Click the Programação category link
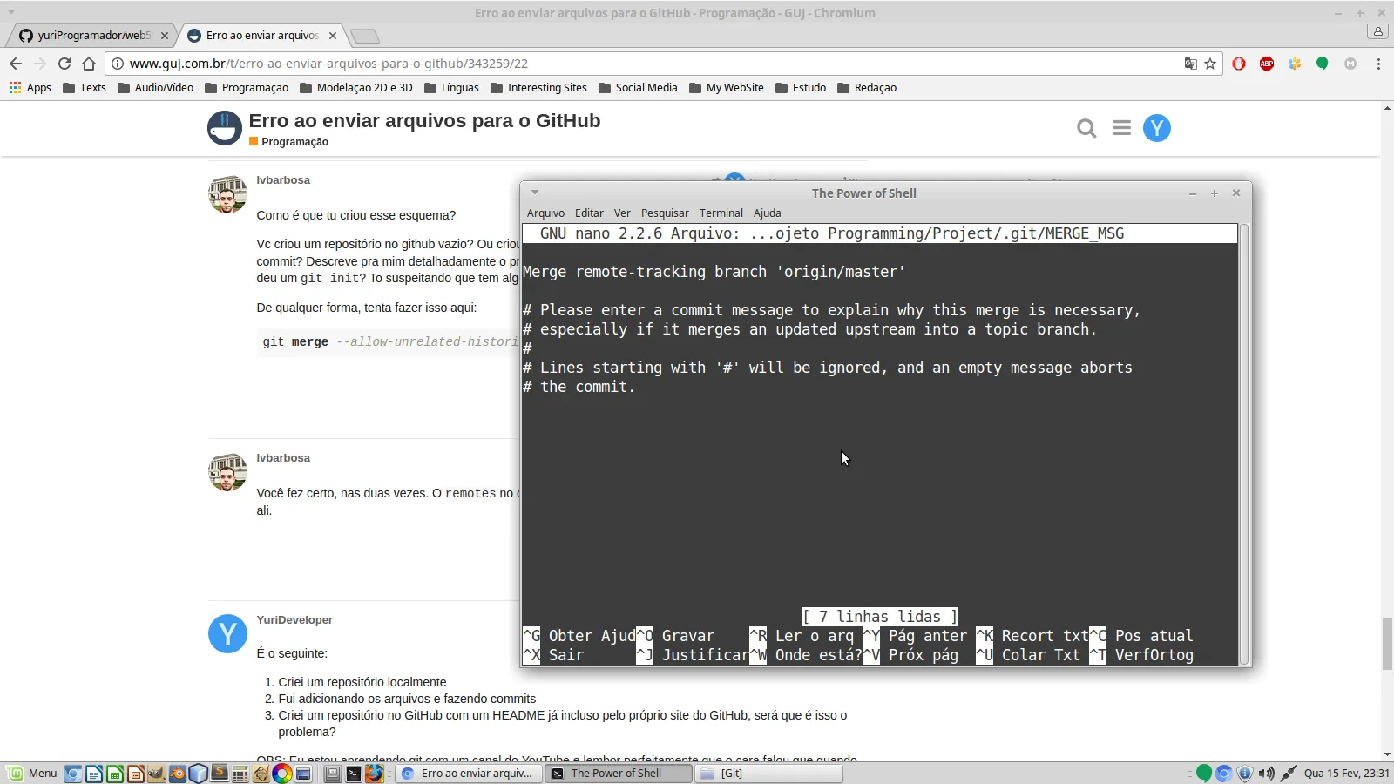Image resolution: width=1394 pixels, height=784 pixels. click(x=294, y=142)
